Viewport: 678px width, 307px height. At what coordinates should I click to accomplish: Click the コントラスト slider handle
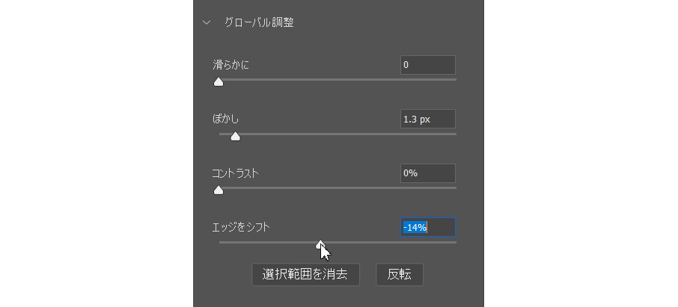(x=219, y=190)
